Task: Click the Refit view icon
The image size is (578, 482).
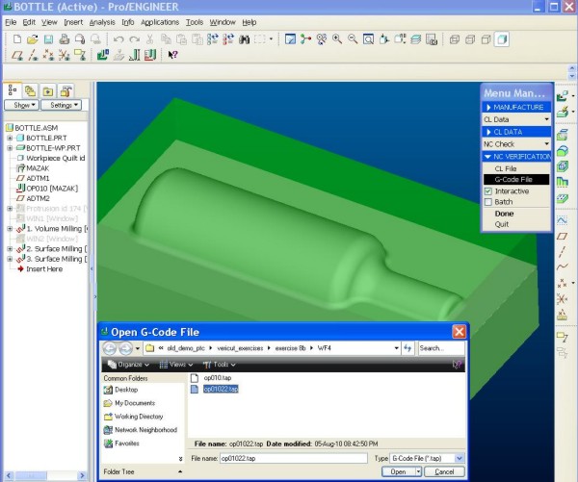Action: tap(368, 39)
